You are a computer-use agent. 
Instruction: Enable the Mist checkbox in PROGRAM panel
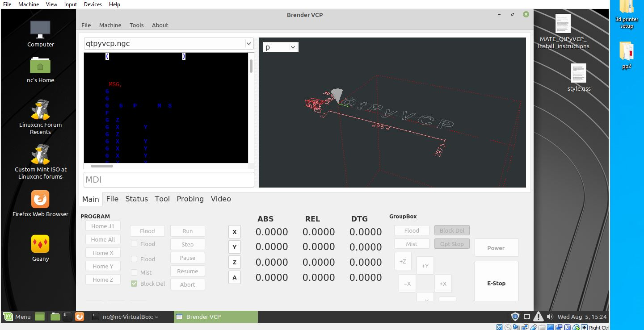(134, 272)
